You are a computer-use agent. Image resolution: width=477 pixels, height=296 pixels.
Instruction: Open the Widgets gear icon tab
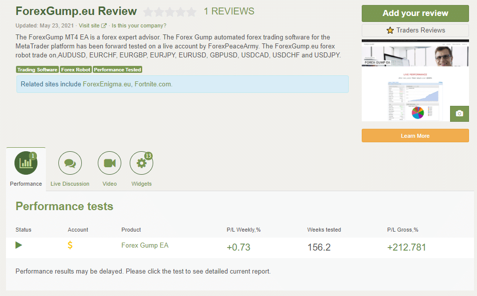pyautogui.click(x=141, y=163)
